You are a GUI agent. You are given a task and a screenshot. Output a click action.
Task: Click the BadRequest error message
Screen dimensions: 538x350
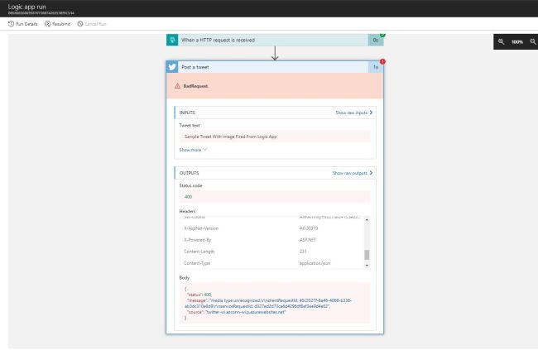[195, 86]
